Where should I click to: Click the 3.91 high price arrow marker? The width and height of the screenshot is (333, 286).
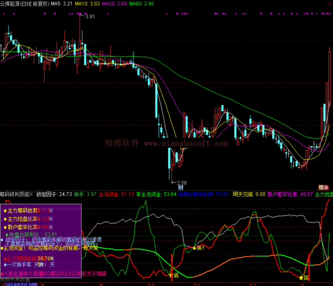point(87,16)
